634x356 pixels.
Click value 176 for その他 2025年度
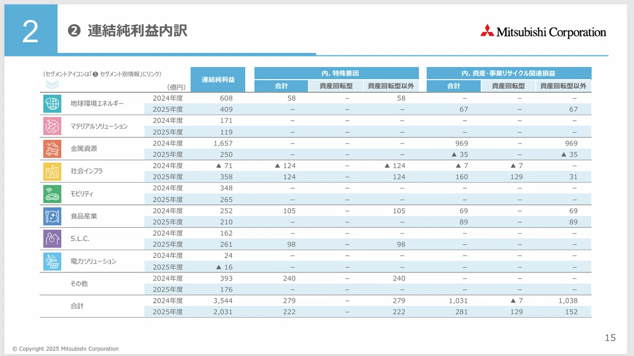coord(226,290)
